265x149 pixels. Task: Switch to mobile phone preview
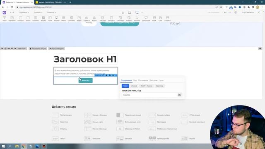[x=123, y=13]
